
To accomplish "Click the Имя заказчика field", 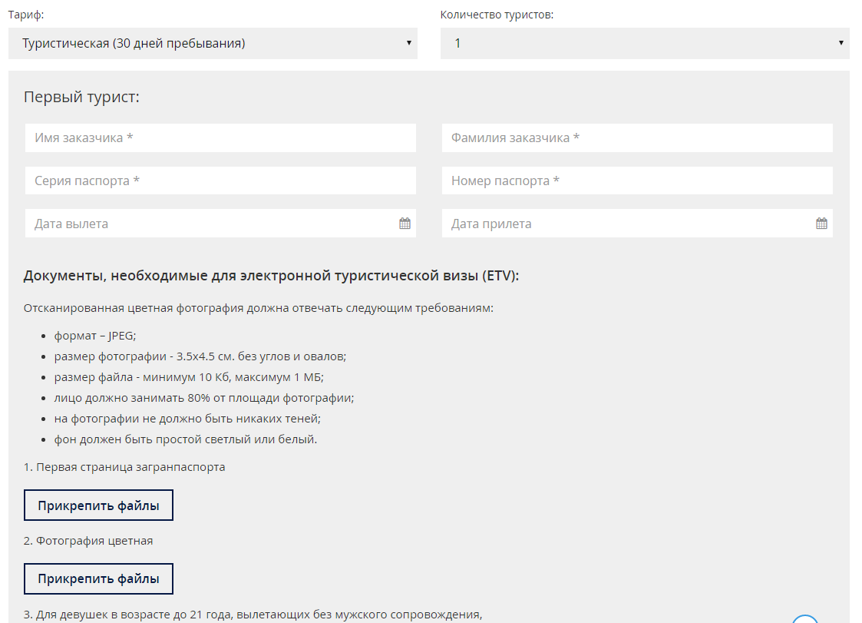I will click(220, 138).
